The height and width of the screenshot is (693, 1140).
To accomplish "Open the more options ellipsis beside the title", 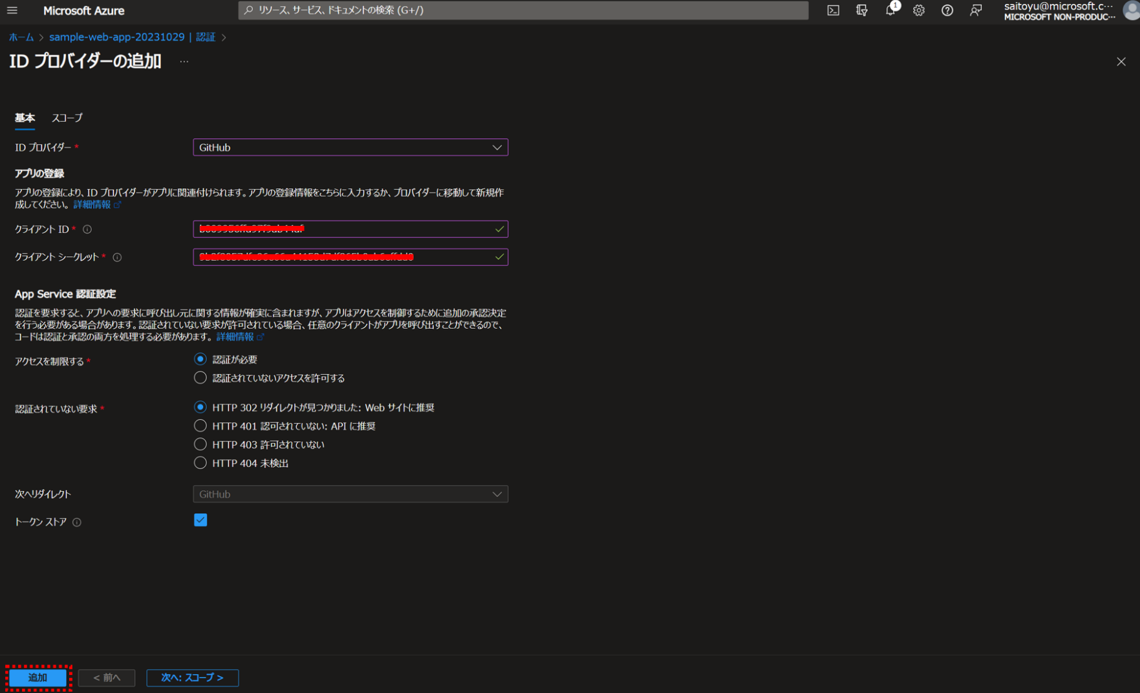I will tap(184, 61).
